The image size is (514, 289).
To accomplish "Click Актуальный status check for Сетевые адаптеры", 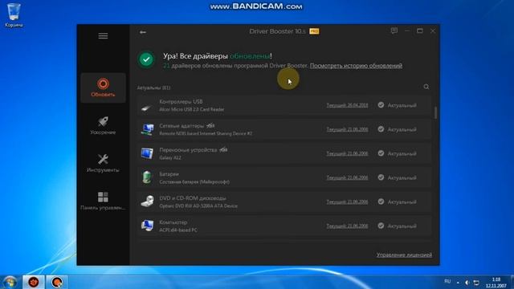I will click(x=381, y=129).
